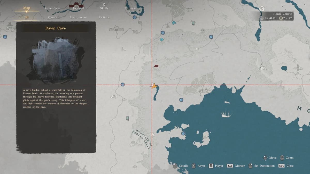Filter map by Factions
310x174 pixels.
[x=104, y=17]
